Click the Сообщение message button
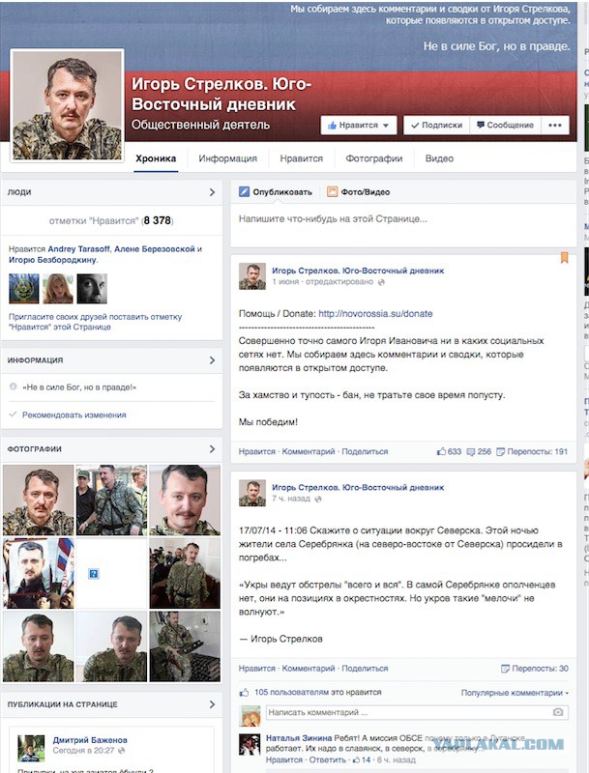The height and width of the screenshot is (773, 589). 506,126
